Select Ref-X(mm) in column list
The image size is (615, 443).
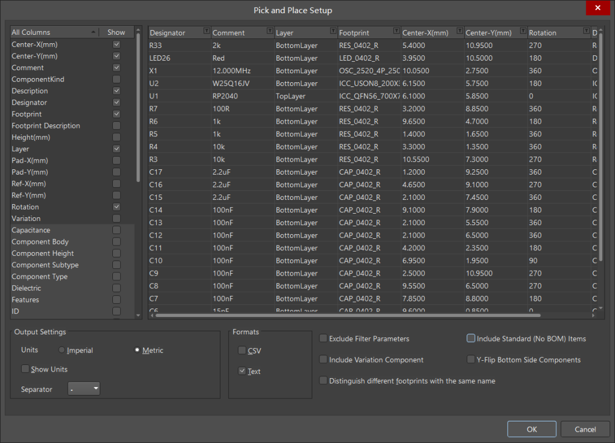(29, 184)
